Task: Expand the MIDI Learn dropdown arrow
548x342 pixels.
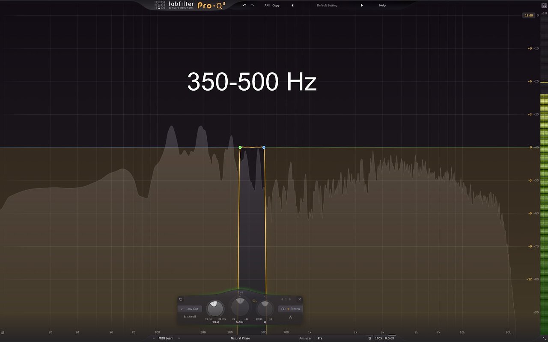Action: pos(179,338)
